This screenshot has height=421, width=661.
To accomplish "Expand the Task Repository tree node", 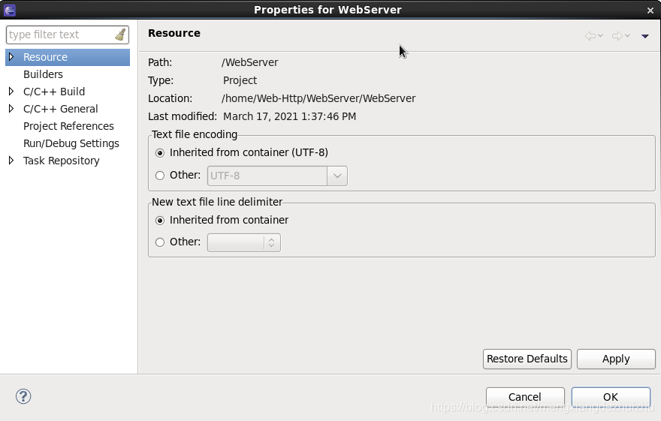I will pyautogui.click(x=11, y=161).
